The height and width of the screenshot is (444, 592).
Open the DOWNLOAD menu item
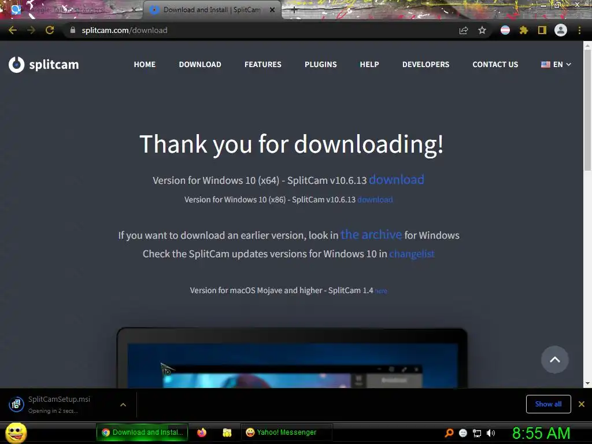tap(200, 65)
